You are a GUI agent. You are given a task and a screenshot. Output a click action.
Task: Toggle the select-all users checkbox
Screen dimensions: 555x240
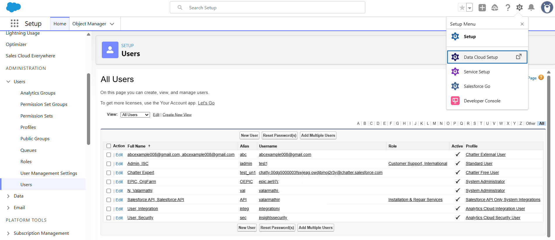(109, 146)
